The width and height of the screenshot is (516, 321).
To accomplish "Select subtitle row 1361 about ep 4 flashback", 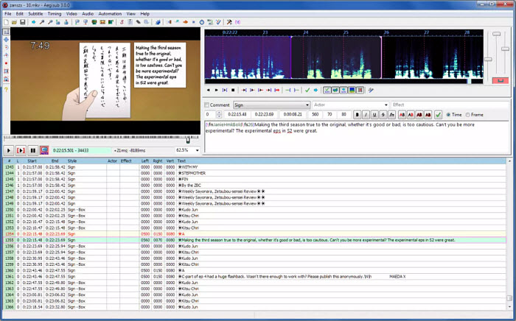I will 255,277.
